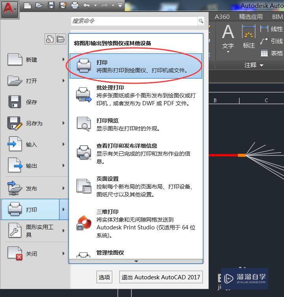Click the 打开 folder icon in the menu

[x=15, y=81]
